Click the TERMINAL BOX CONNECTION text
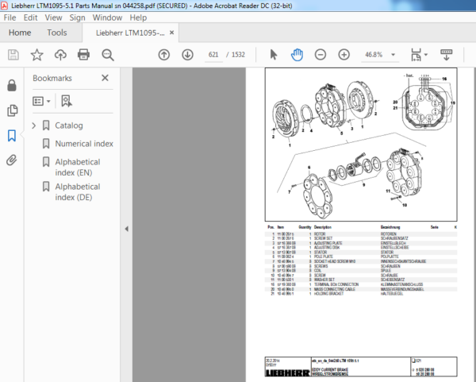The image size is (476, 382). pyautogui.click(x=336, y=284)
